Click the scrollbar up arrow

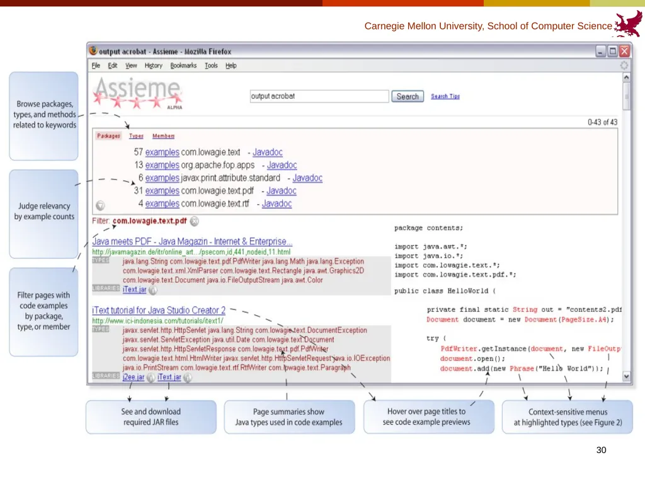(627, 78)
